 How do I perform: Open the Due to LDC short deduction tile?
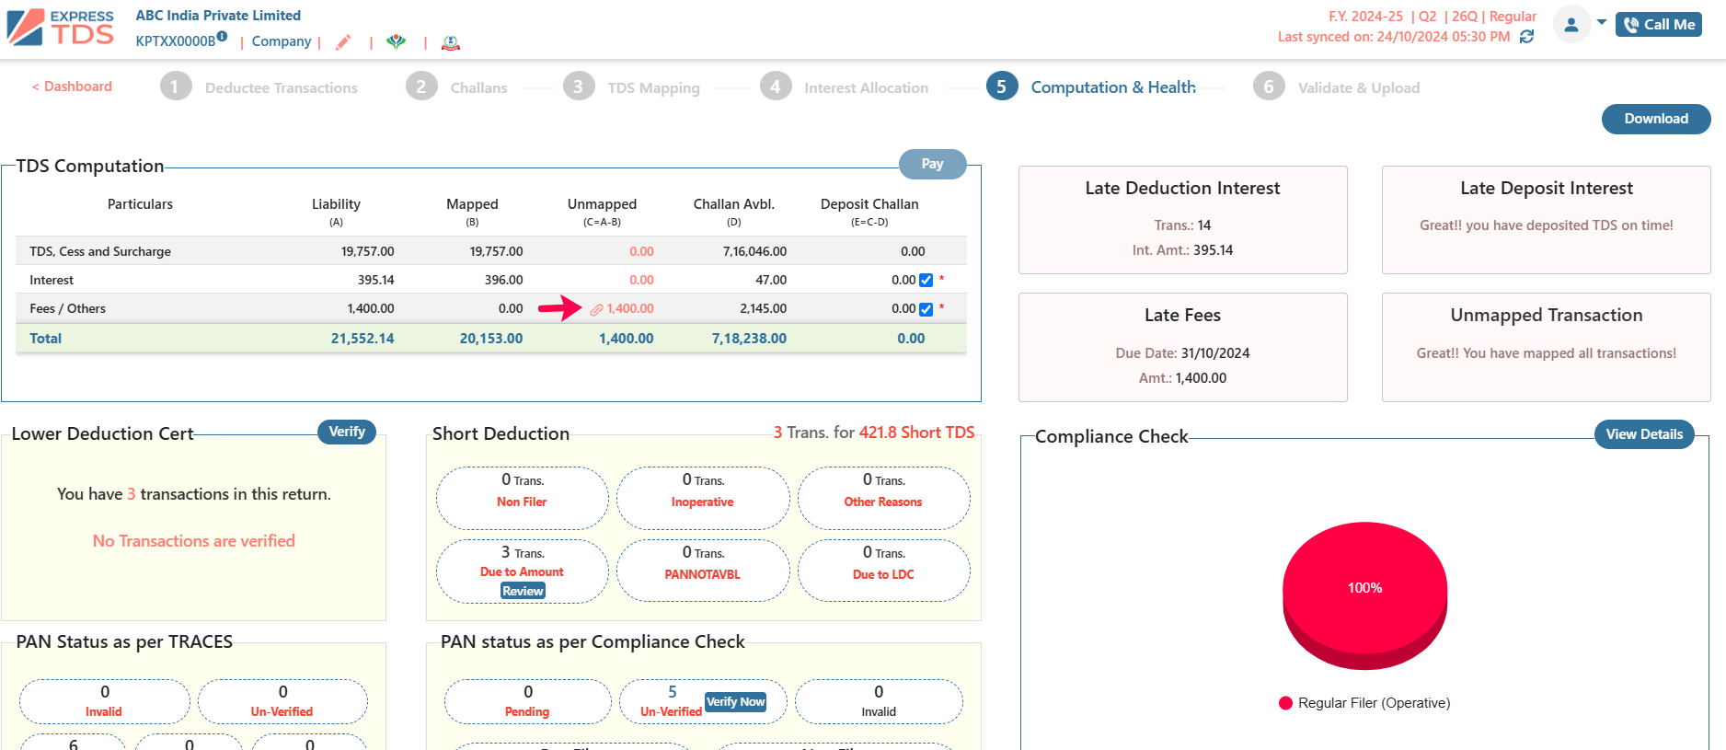coord(883,571)
